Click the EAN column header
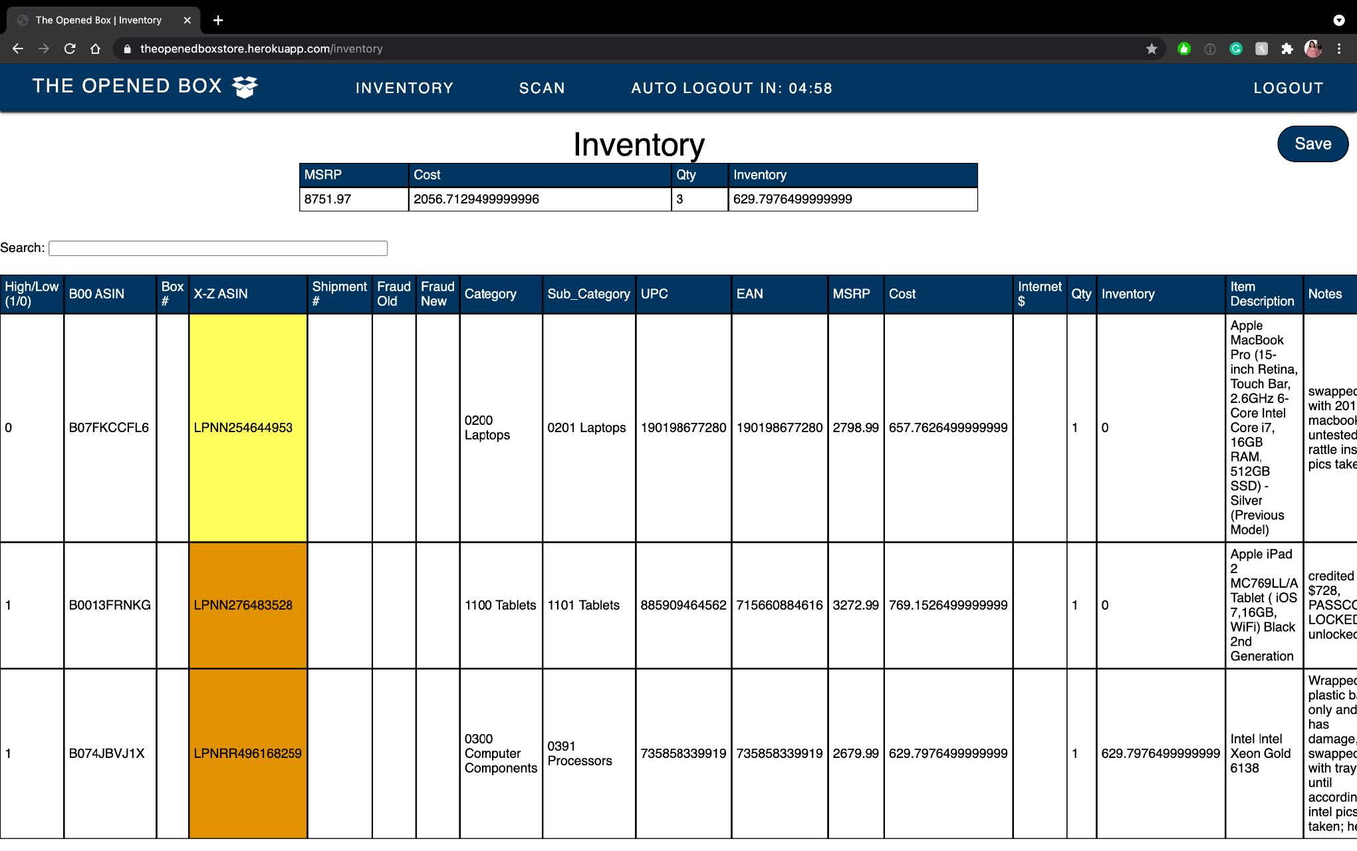 coord(780,294)
